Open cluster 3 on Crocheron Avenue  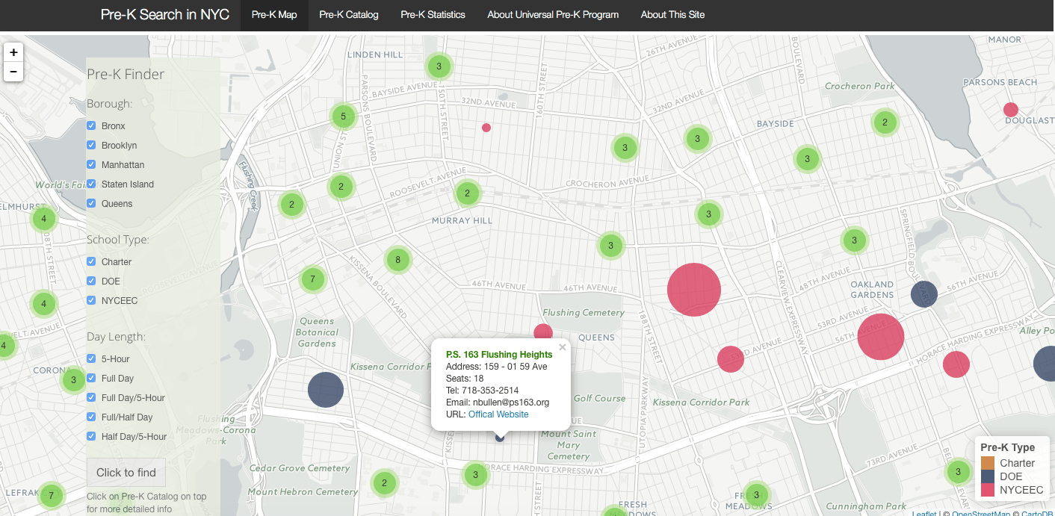point(625,148)
